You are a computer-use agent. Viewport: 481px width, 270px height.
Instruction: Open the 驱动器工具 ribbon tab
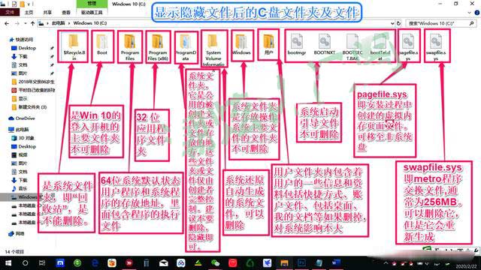[92, 13]
